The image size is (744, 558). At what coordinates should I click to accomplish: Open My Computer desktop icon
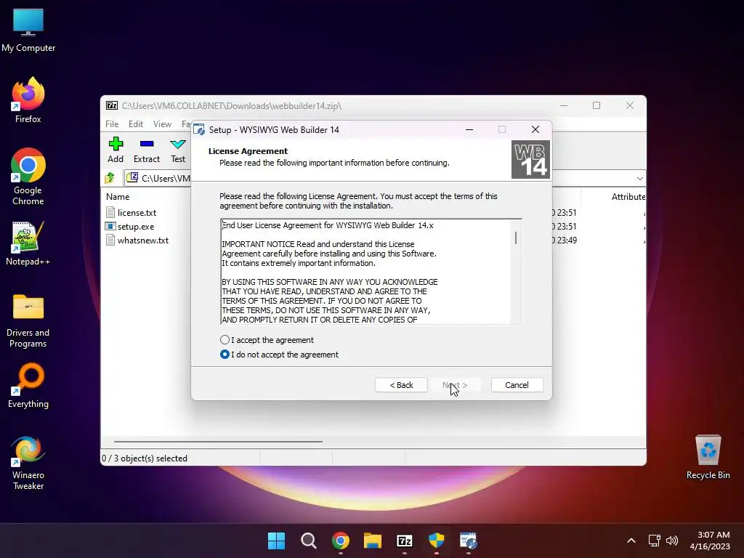(x=28, y=31)
